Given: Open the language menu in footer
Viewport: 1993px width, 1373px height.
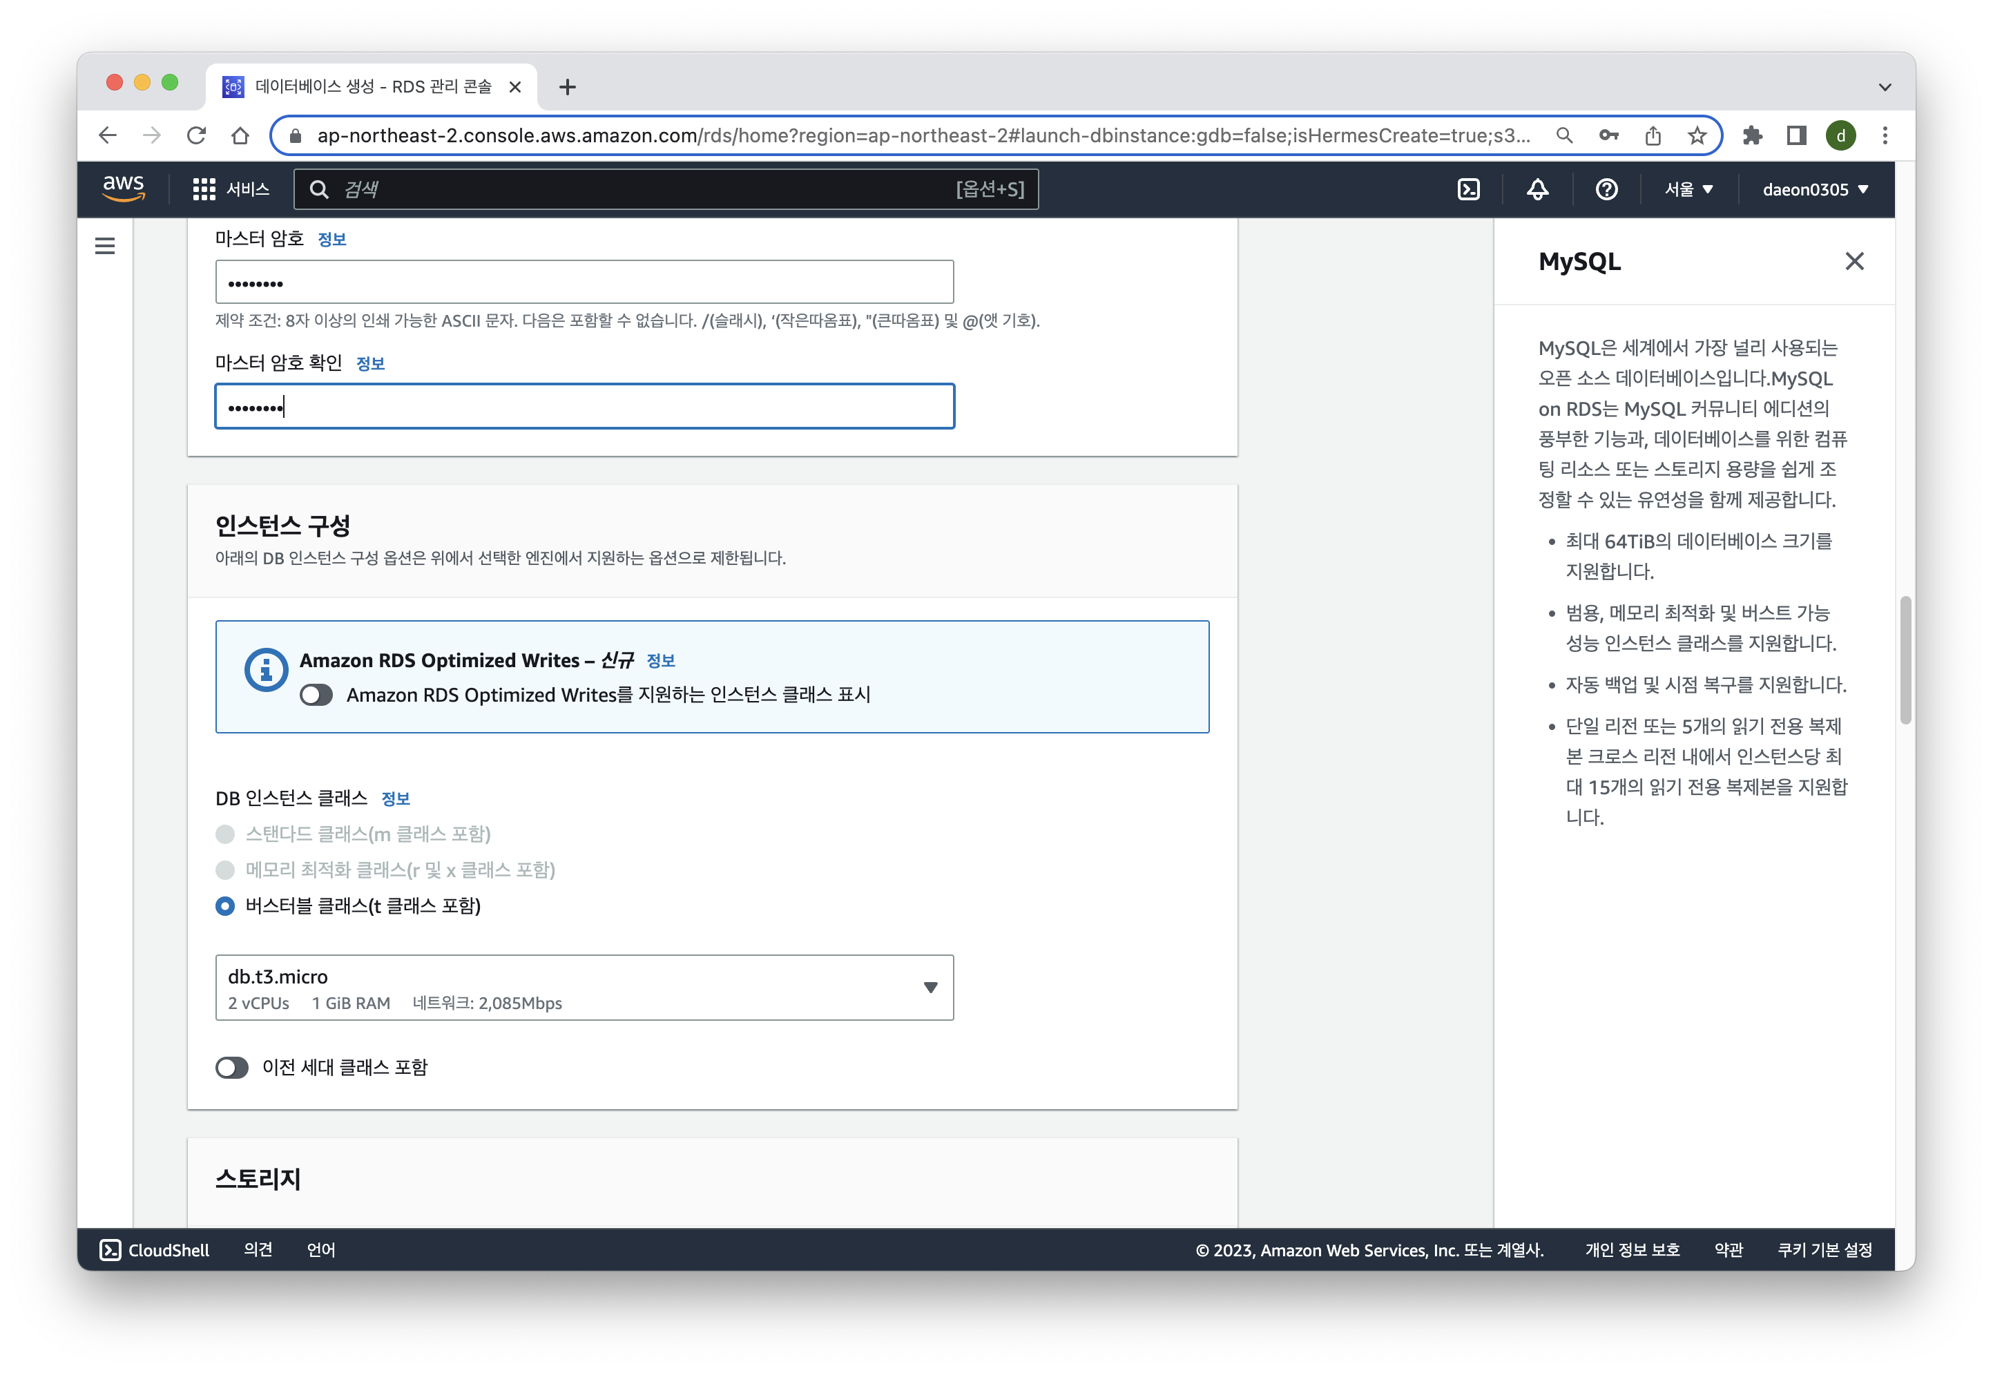Looking at the screenshot, I should tap(321, 1250).
